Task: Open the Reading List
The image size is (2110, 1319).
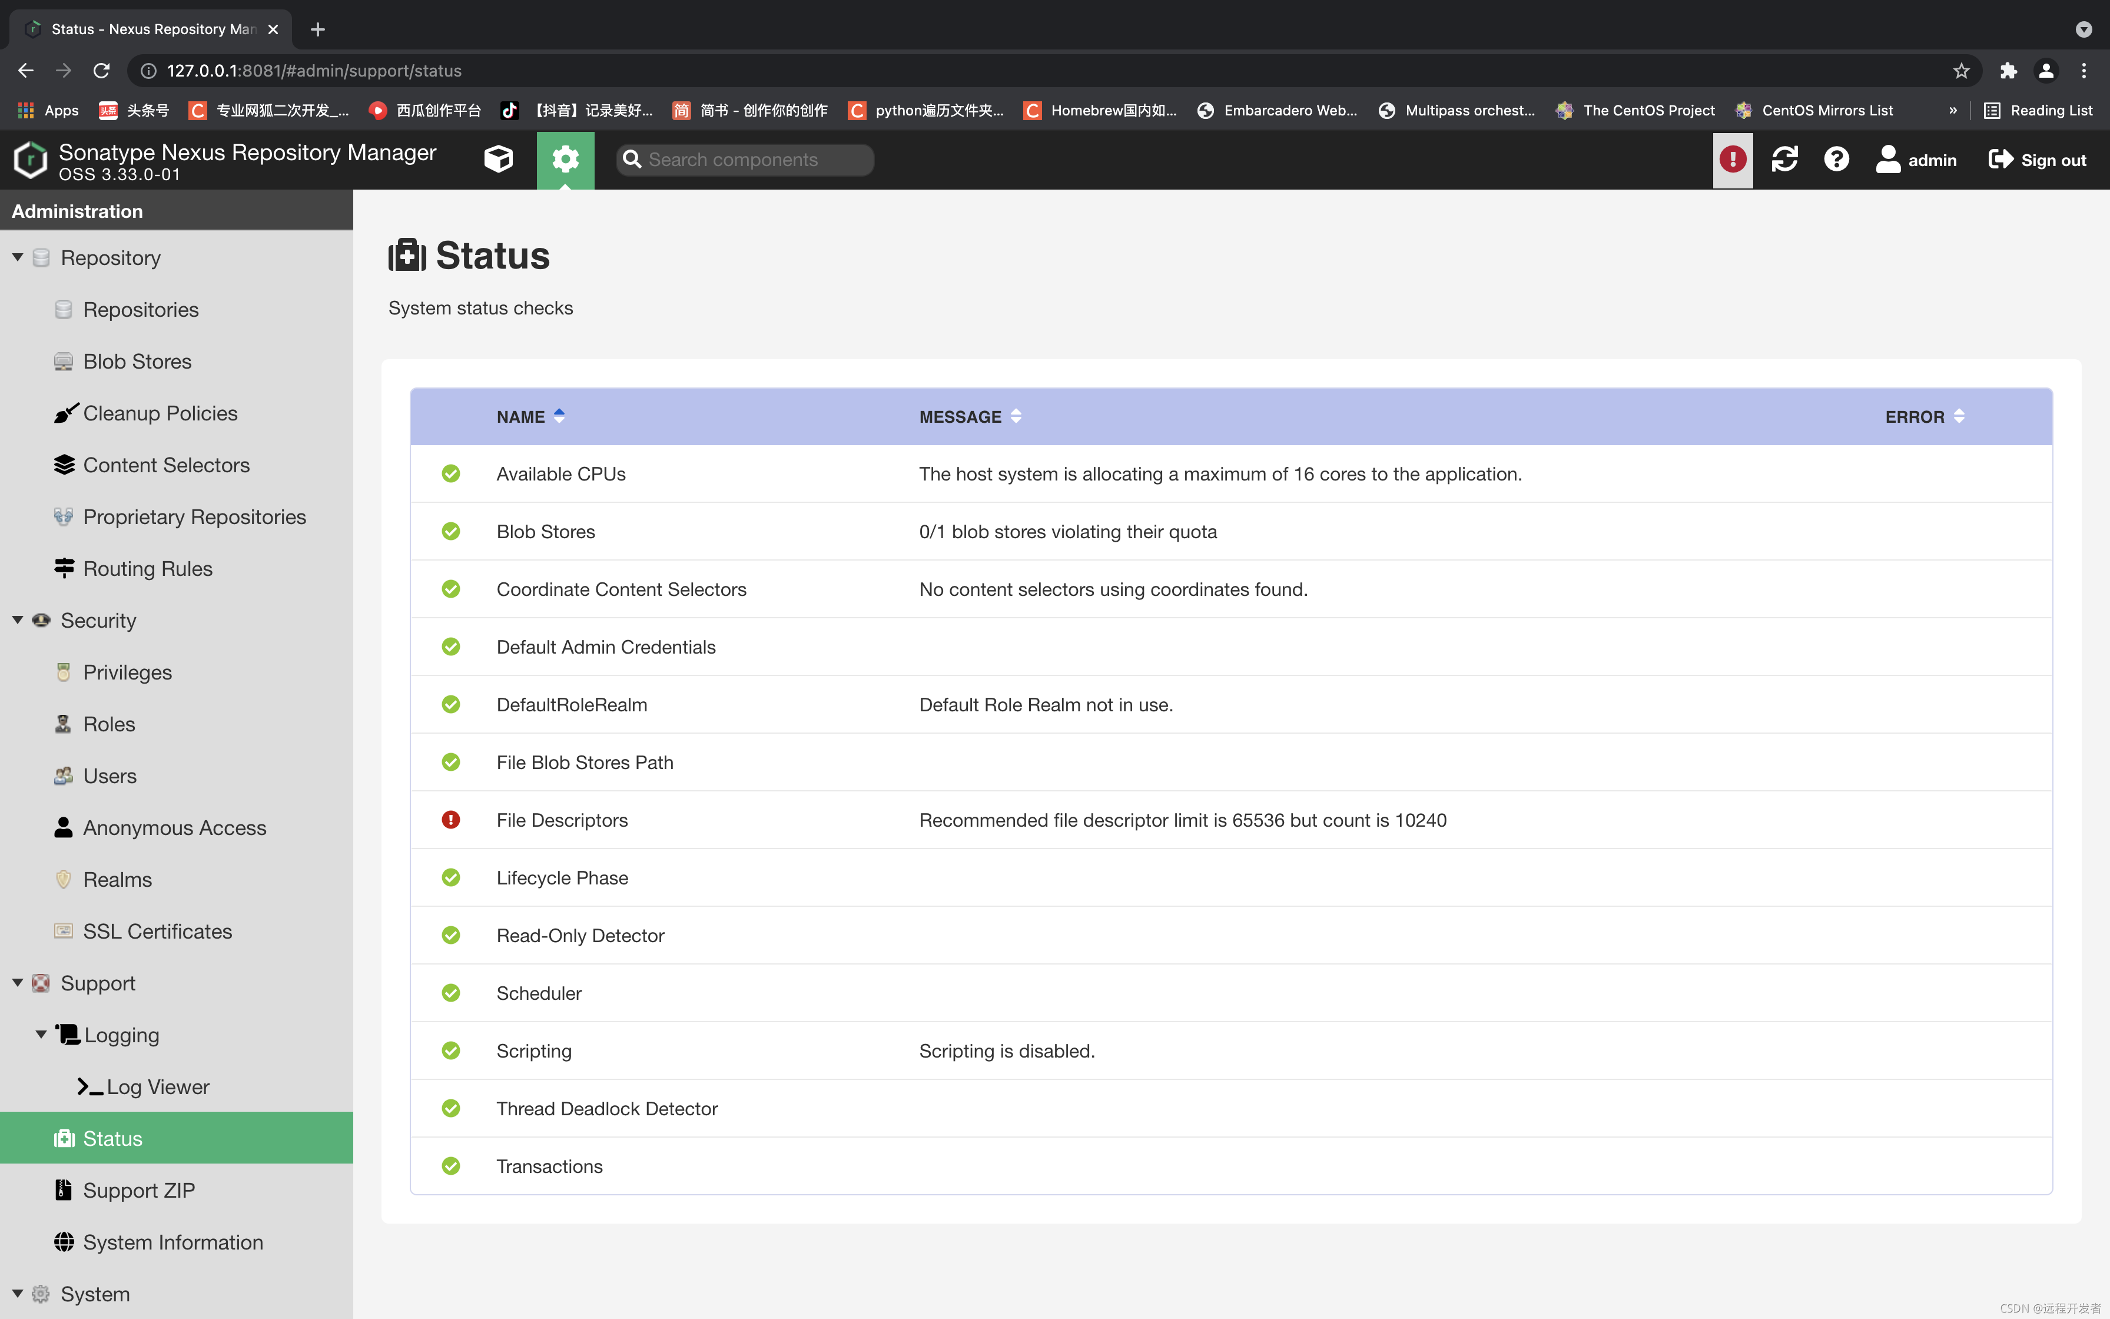Action: pos(2038,110)
